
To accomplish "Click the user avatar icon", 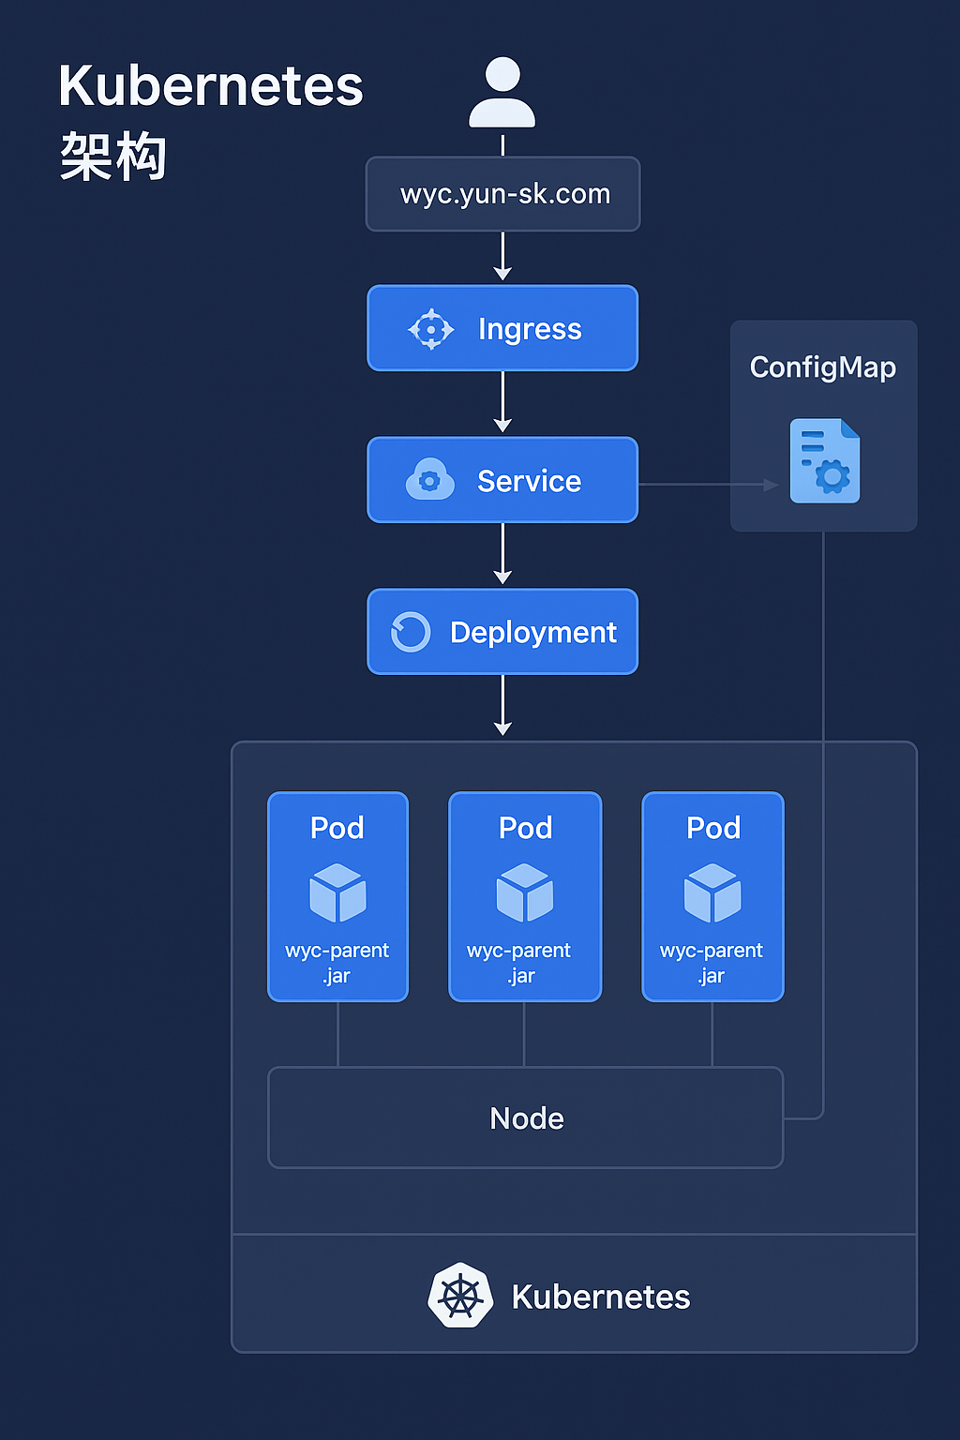I will pyautogui.click(x=502, y=92).
